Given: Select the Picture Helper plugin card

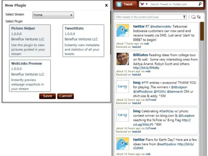Looking at the screenshot, I should click(x=30, y=41).
